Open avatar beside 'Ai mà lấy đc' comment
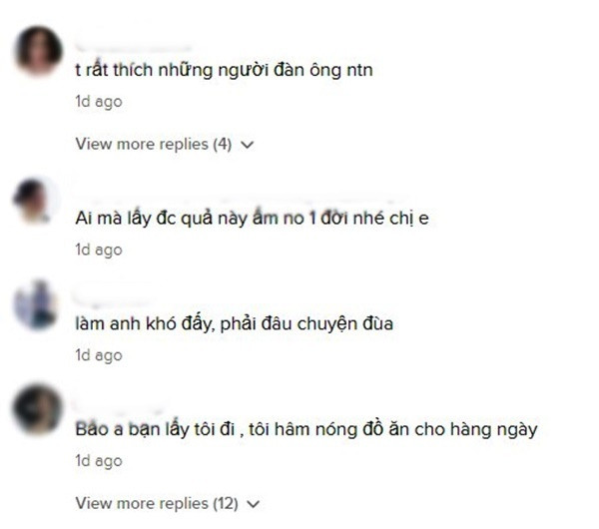599x529 pixels. [37, 201]
